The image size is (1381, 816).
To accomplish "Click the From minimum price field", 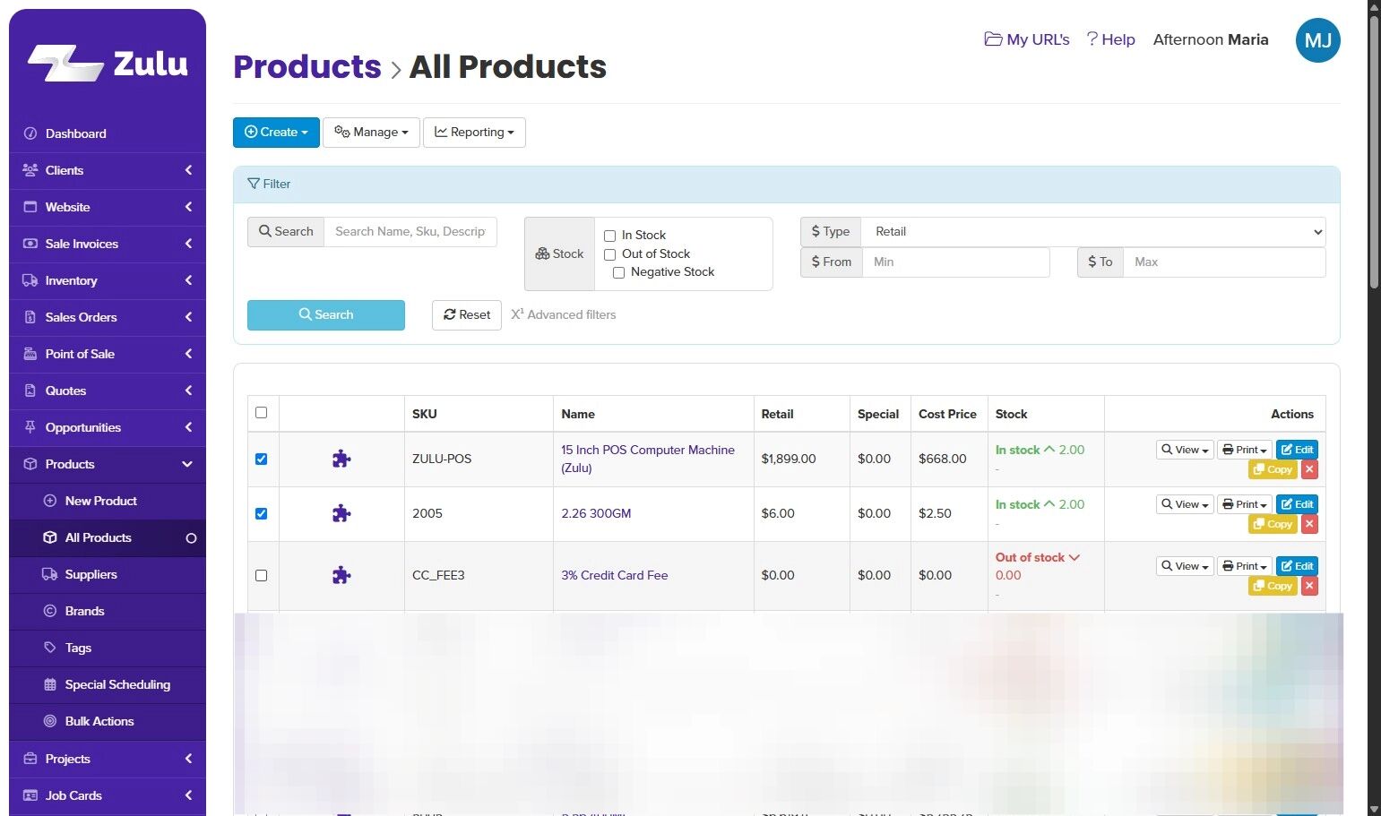I will coord(956,262).
